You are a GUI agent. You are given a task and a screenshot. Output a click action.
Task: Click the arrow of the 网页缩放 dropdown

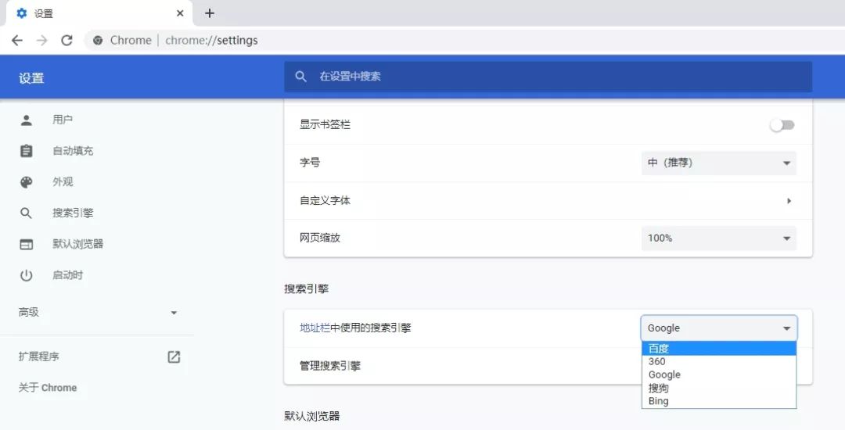click(x=787, y=238)
